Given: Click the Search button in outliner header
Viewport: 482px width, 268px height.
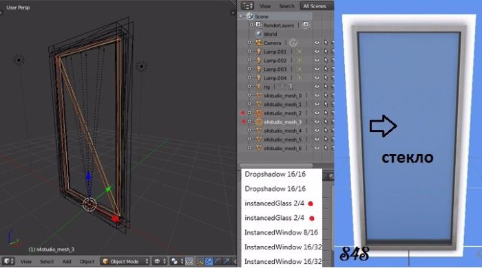Looking at the screenshot, I should [286, 6].
